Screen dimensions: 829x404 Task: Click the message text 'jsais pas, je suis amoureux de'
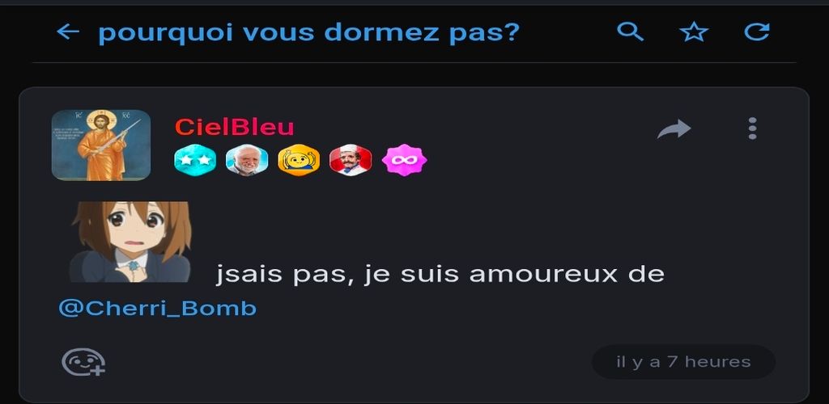tap(440, 275)
